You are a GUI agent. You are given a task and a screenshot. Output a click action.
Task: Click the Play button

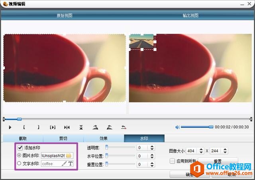click(10, 127)
